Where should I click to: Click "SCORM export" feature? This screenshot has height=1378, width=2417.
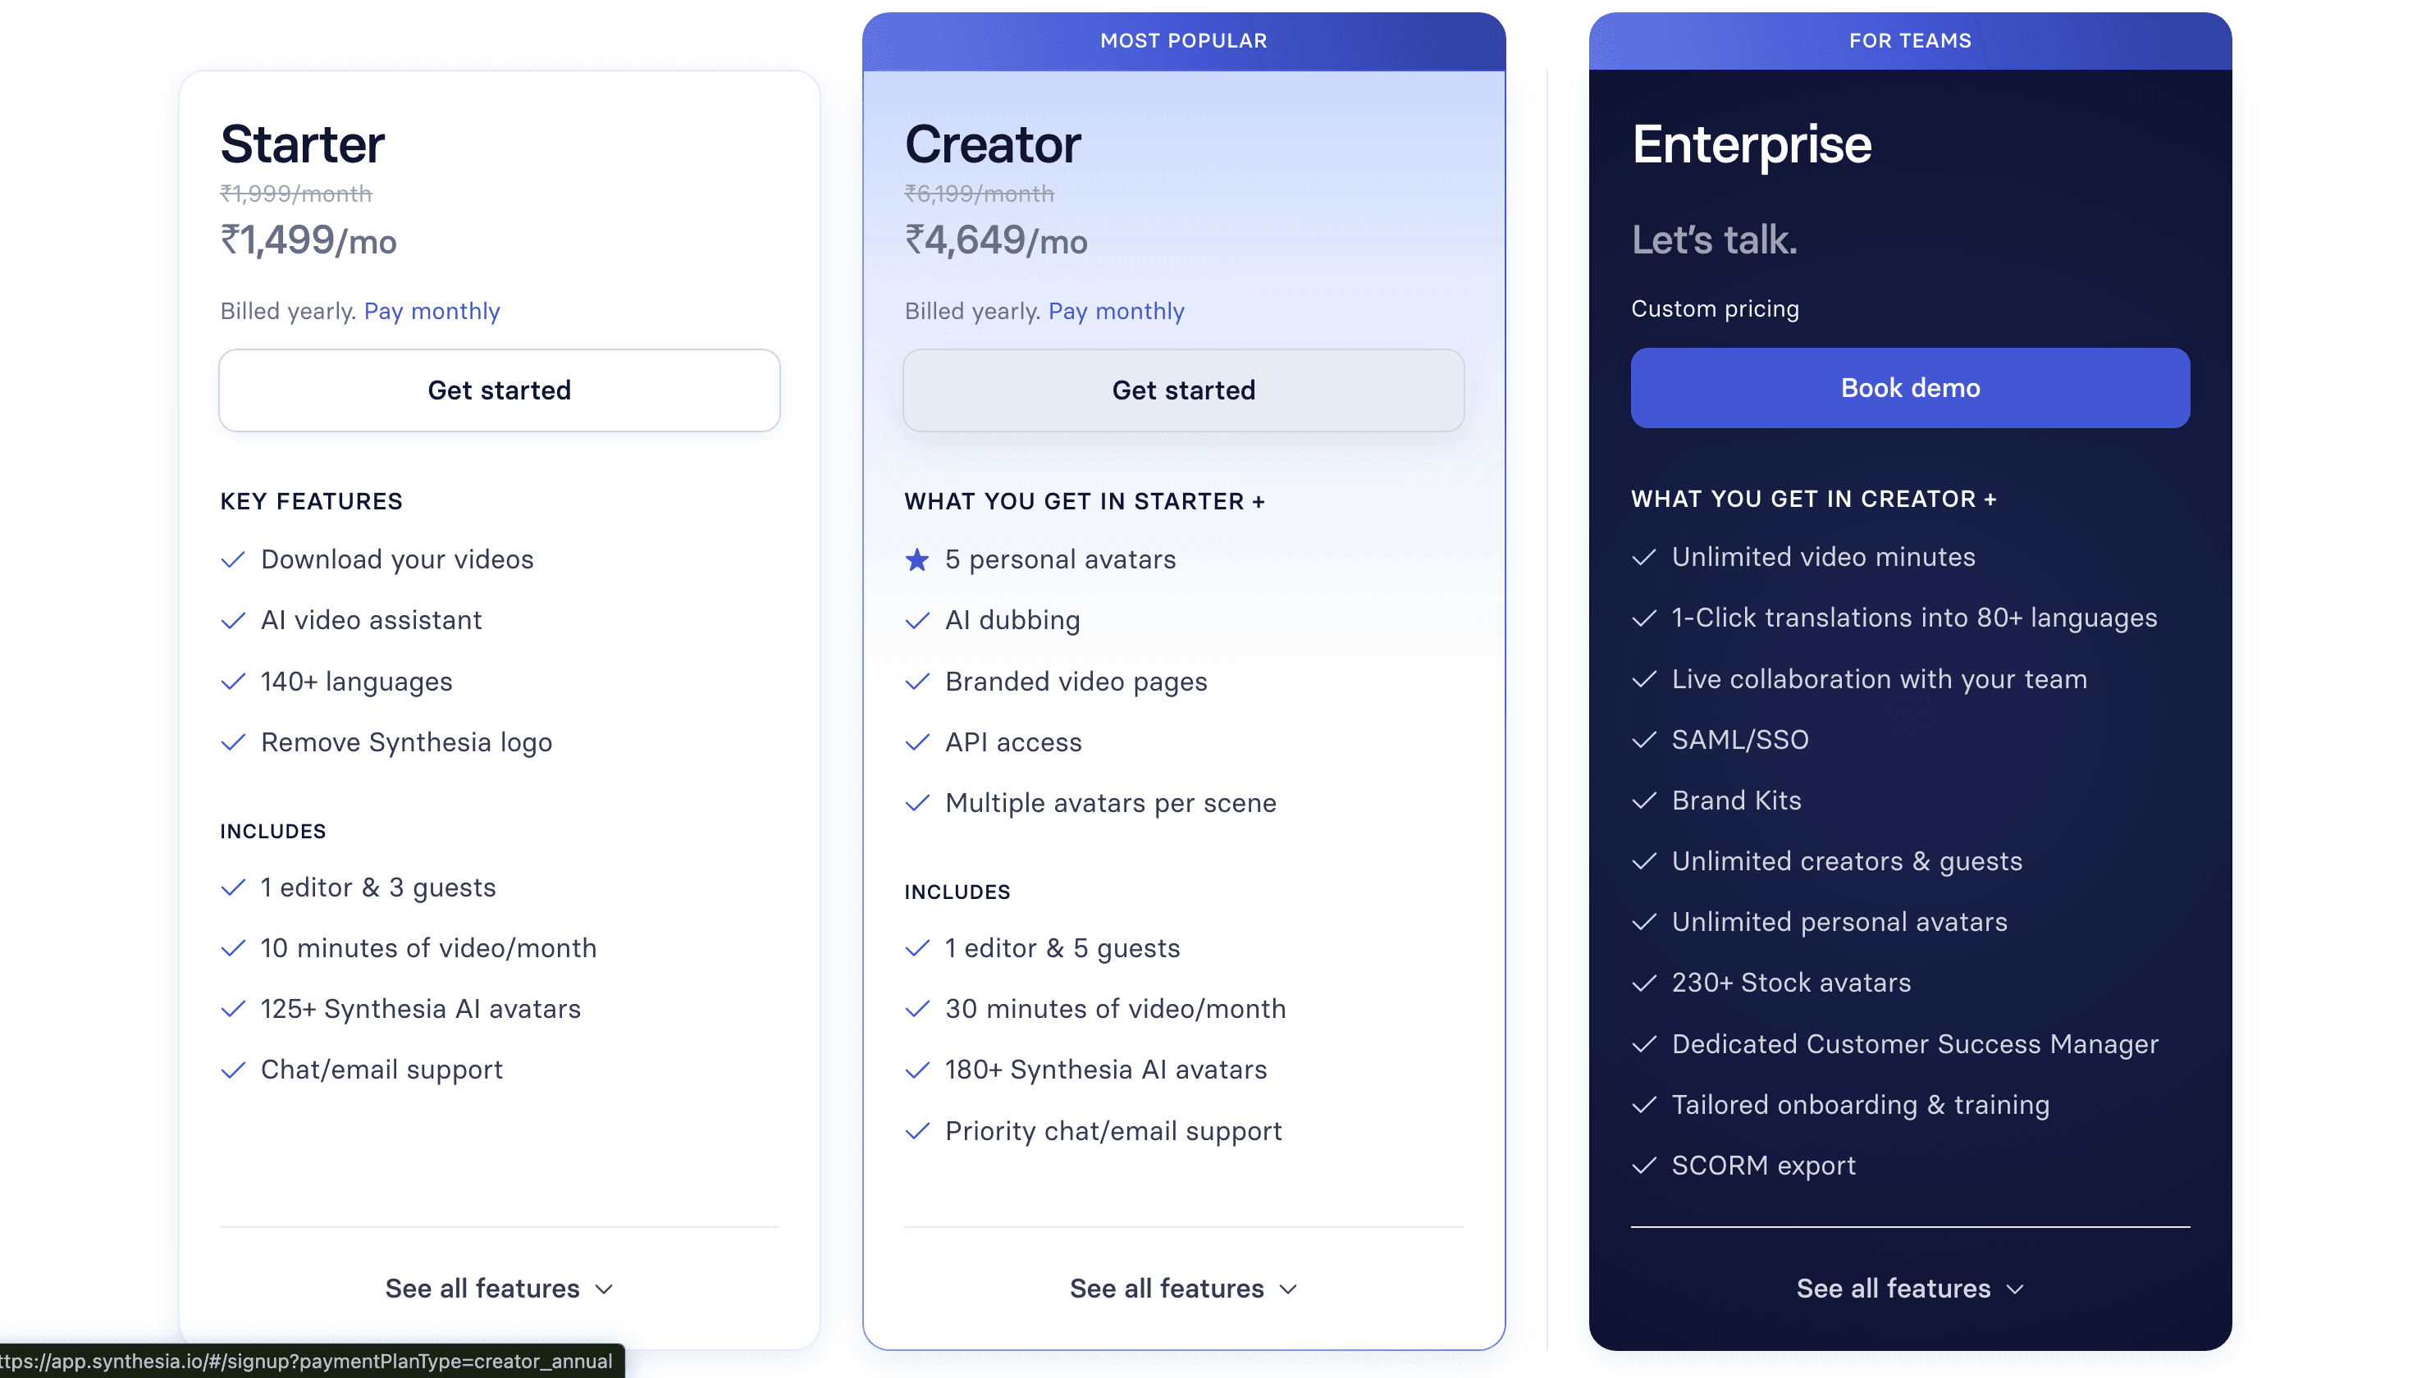point(1764,1166)
